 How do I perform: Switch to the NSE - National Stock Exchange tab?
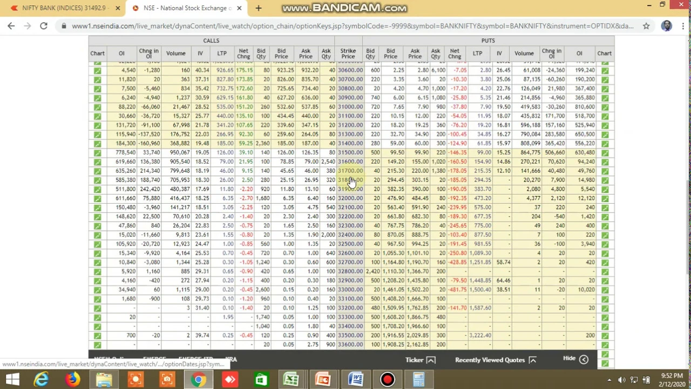click(187, 8)
